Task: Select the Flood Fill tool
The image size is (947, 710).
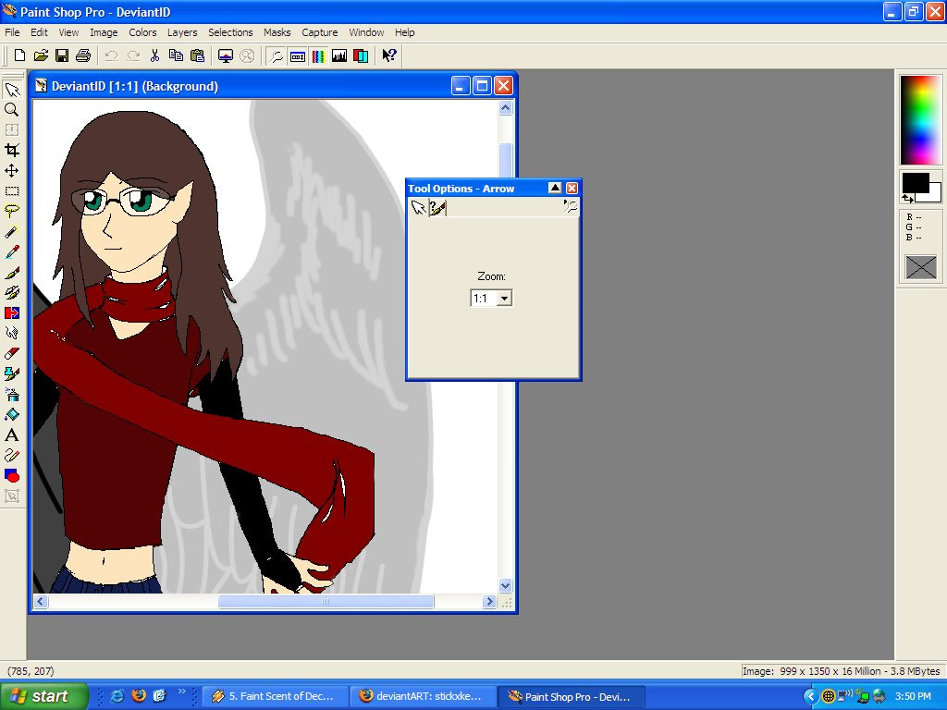Action: point(12,415)
